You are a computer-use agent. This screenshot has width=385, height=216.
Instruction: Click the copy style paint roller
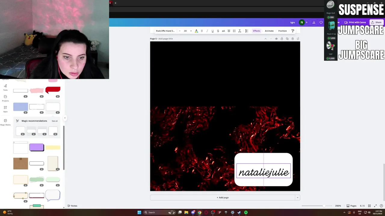point(293,31)
